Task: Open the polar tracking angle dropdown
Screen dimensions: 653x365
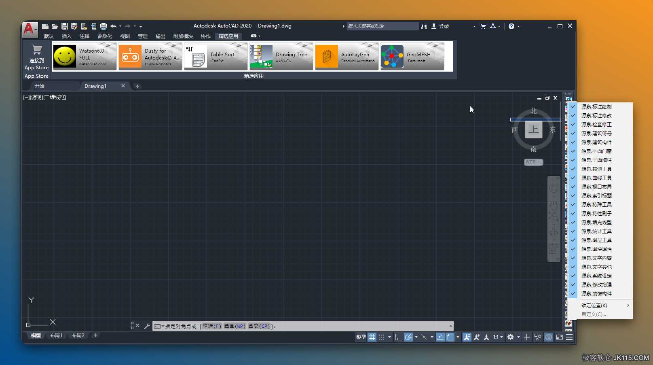Action: tap(416, 337)
